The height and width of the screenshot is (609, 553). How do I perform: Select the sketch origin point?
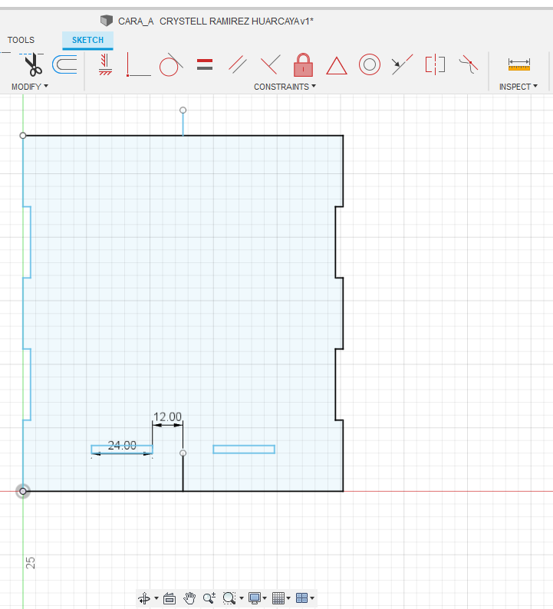(x=23, y=492)
